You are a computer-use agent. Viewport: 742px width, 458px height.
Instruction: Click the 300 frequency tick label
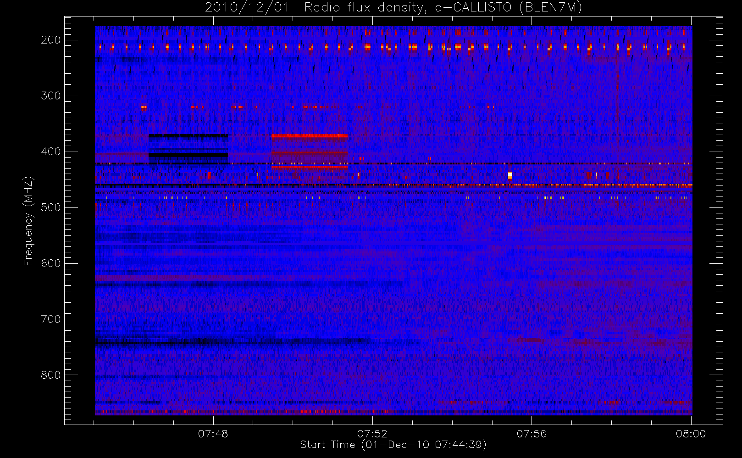click(x=51, y=96)
